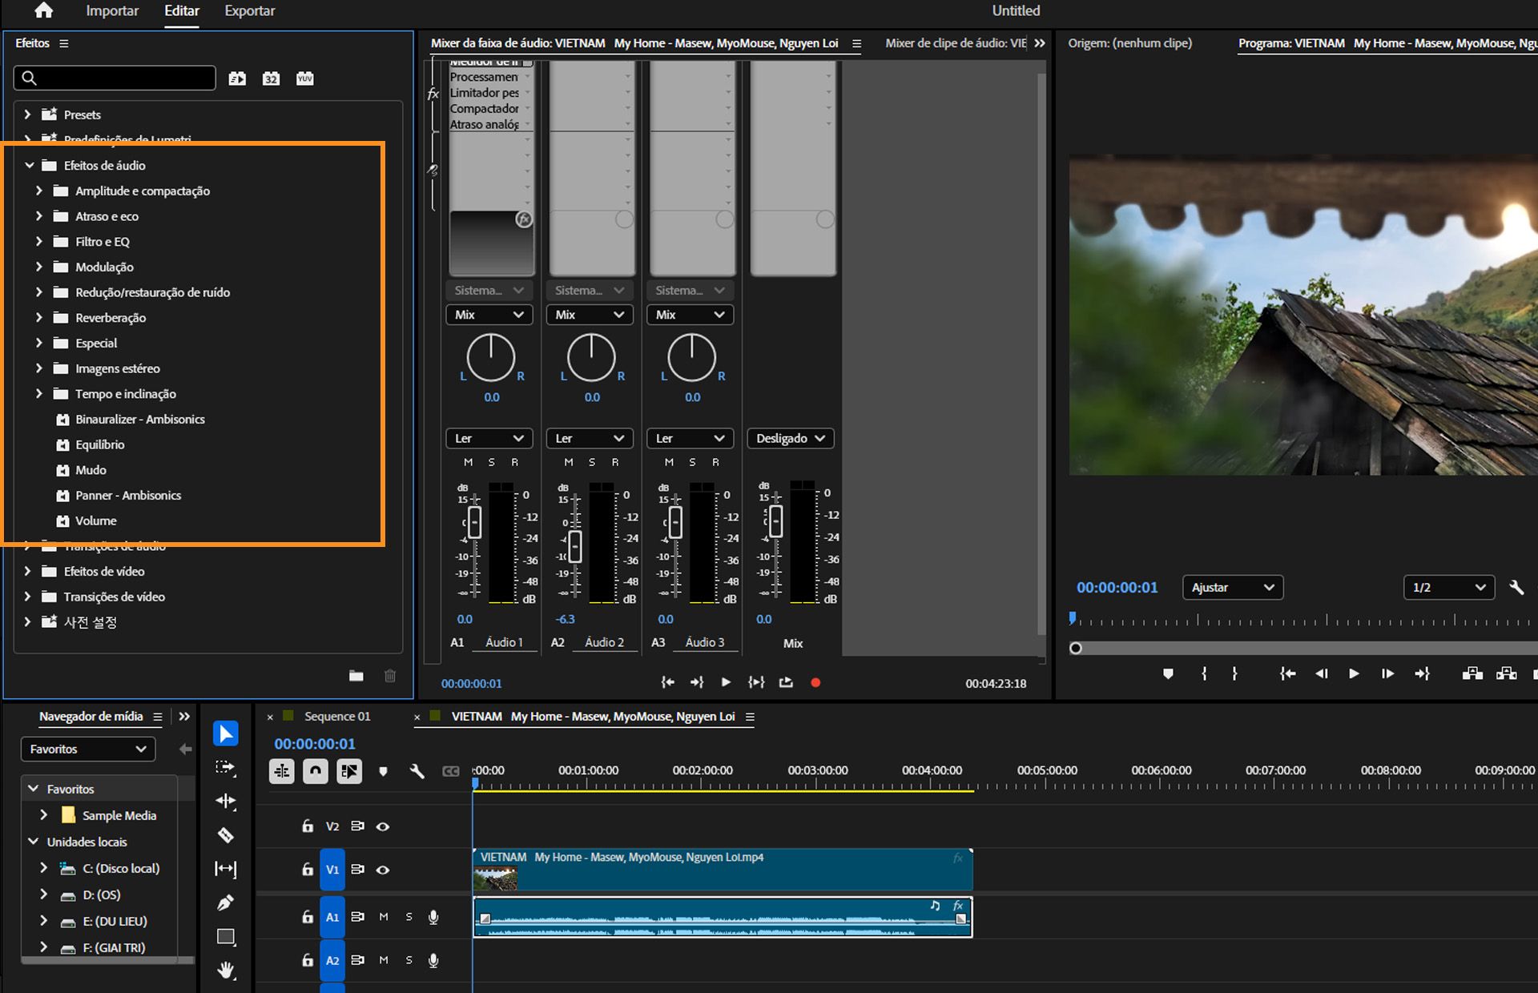Click the Accelerated Effects filter icon
The width and height of the screenshot is (1538, 993).
237,78
